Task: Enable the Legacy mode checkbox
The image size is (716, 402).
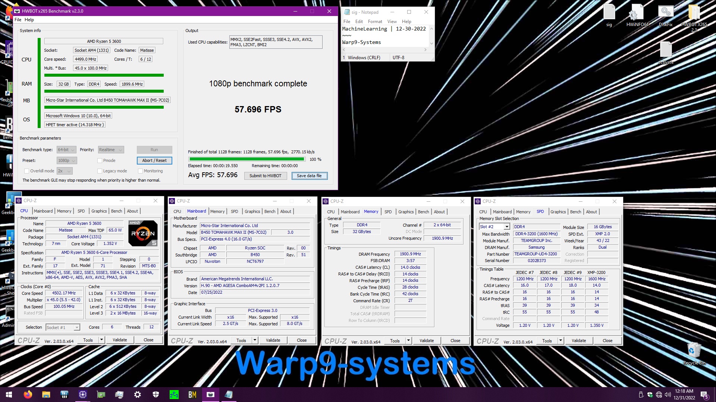Action: (100, 171)
